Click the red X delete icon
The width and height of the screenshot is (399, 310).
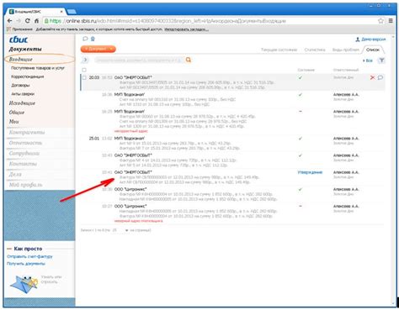coord(372,77)
